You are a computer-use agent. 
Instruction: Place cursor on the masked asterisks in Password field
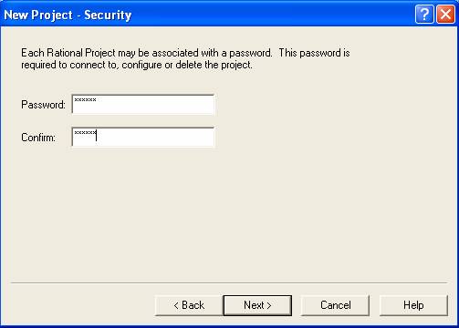(85, 100)
